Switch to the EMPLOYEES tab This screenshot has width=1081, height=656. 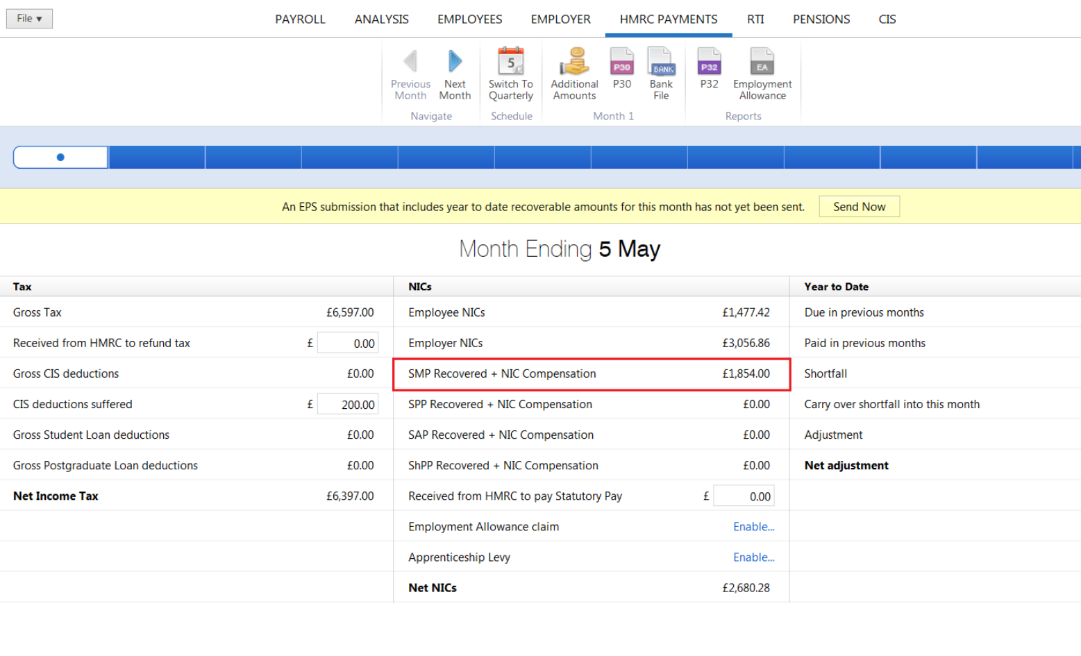[x=469, y=19]
